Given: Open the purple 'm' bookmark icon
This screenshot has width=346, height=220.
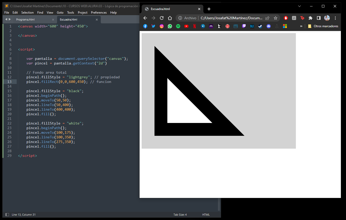Looking at the screenshot, I should coord(211,26).
